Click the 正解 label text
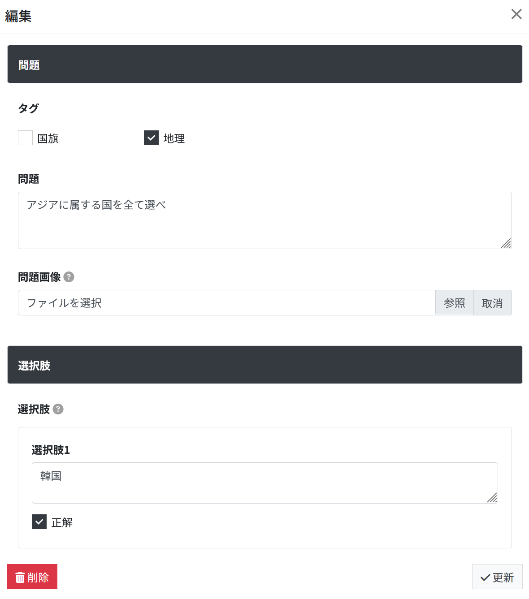Viewport: 529px width, 599px height. (62, 522)
